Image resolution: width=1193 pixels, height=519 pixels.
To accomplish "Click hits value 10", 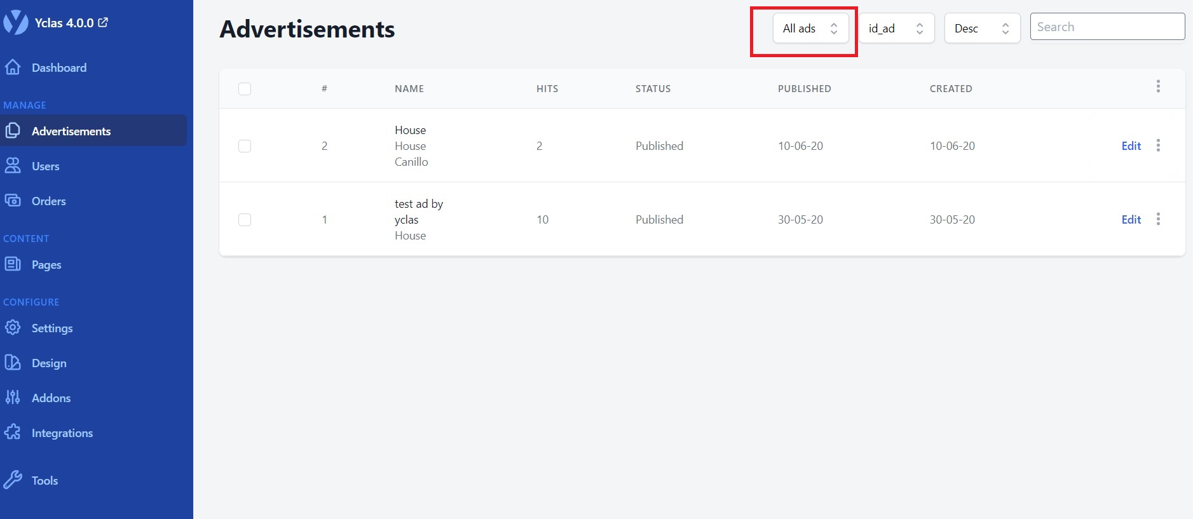I will tap(542, 220).
